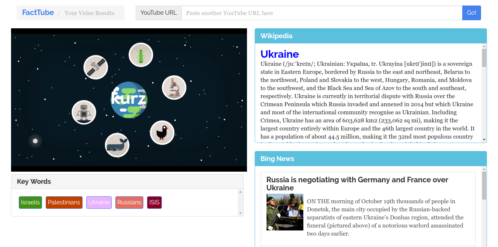Select the Israelis keyword tag
Viewport: 498px width, 247px height.
(x=31, y=203)
